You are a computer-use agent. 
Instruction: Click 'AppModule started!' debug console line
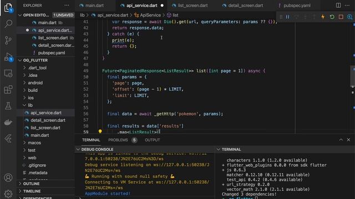(108, 193)
